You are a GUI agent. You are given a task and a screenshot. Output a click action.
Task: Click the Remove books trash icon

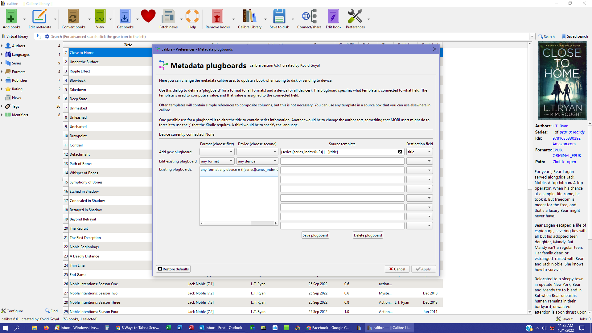pos(217,17)
